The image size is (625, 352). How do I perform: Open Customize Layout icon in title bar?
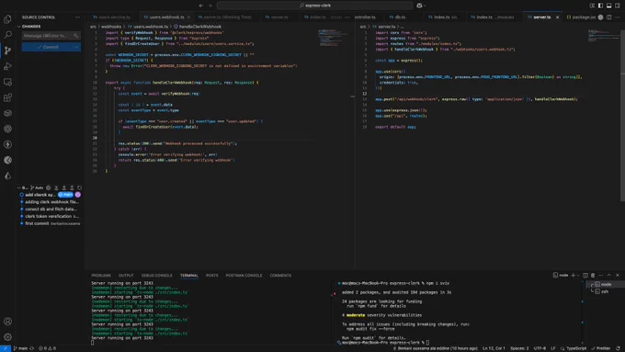(x=592, y=6)
